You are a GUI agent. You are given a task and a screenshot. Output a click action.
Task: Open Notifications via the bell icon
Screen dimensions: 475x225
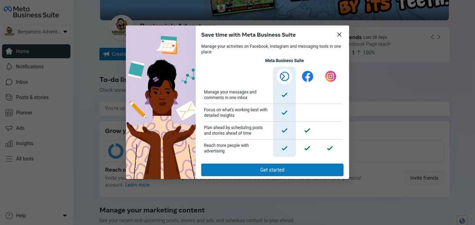9,66
